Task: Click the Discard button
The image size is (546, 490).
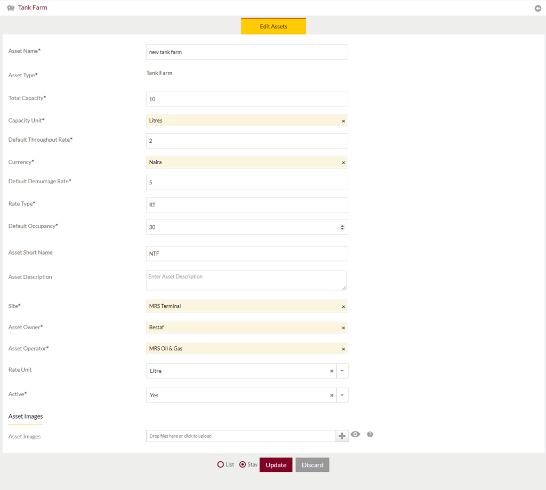Action: [312, 465]
